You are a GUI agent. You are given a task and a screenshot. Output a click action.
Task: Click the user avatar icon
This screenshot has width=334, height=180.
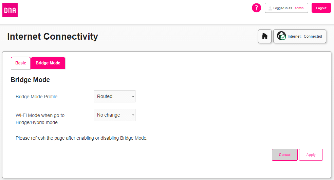point(270,8)
